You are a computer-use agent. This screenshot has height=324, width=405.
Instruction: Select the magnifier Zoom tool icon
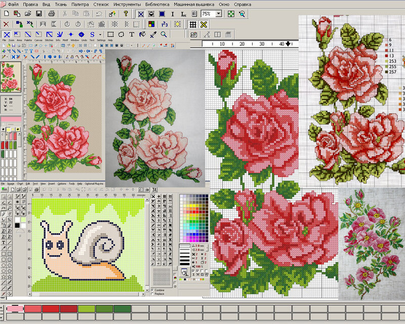click(164, 34)
